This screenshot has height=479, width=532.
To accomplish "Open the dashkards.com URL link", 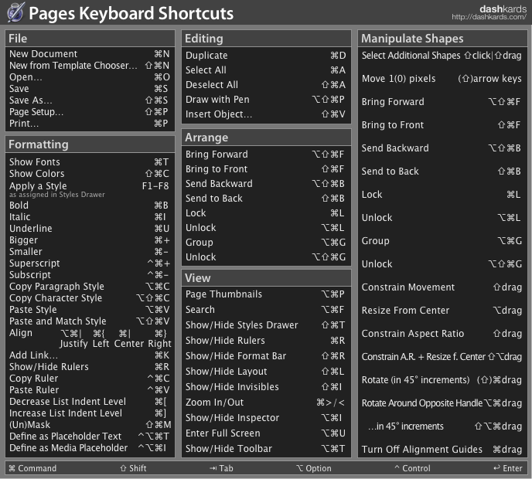I will click(x=489, y=17).
